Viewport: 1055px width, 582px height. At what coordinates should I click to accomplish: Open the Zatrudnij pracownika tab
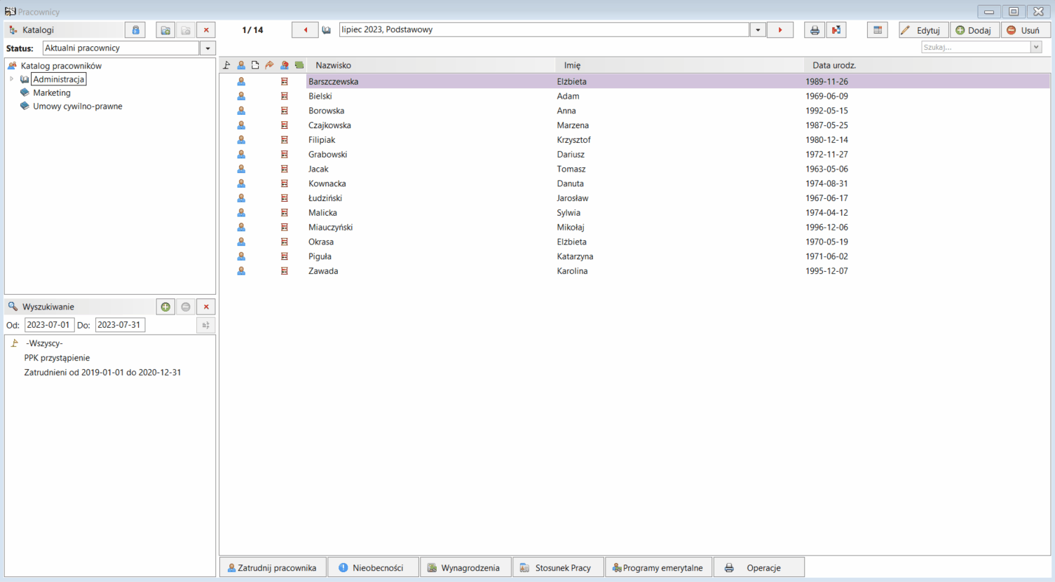[273, 567]
